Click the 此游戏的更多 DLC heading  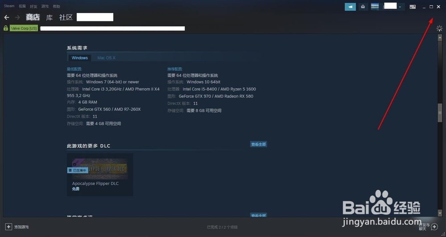coord(88,146)
